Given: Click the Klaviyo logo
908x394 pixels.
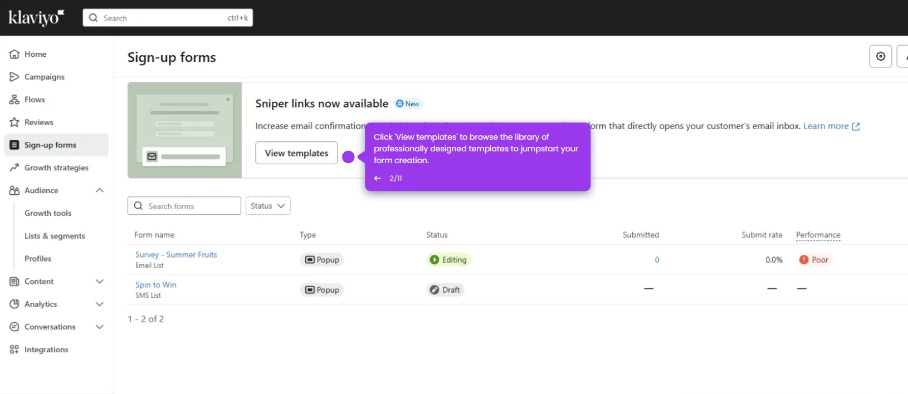Looking at the screenshot, I should click(36, 18).
